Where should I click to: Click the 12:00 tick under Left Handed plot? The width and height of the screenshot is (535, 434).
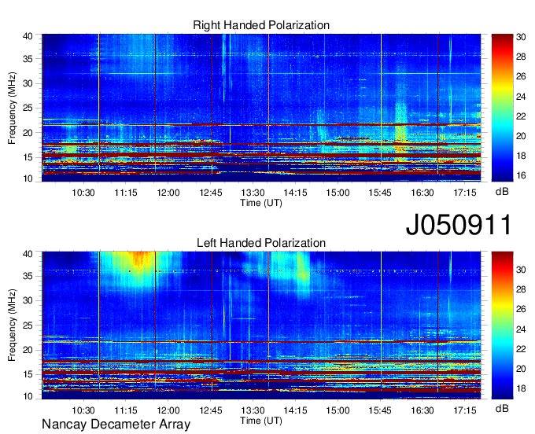tap(168, 410)
